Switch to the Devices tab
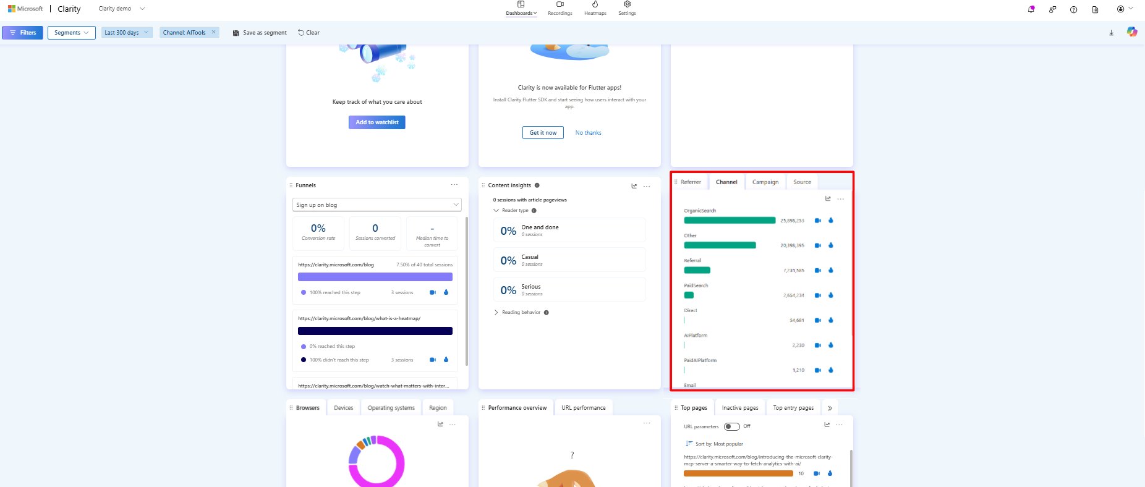Image resolution: width=1145 pixels, height=487 pixels. 343,408
